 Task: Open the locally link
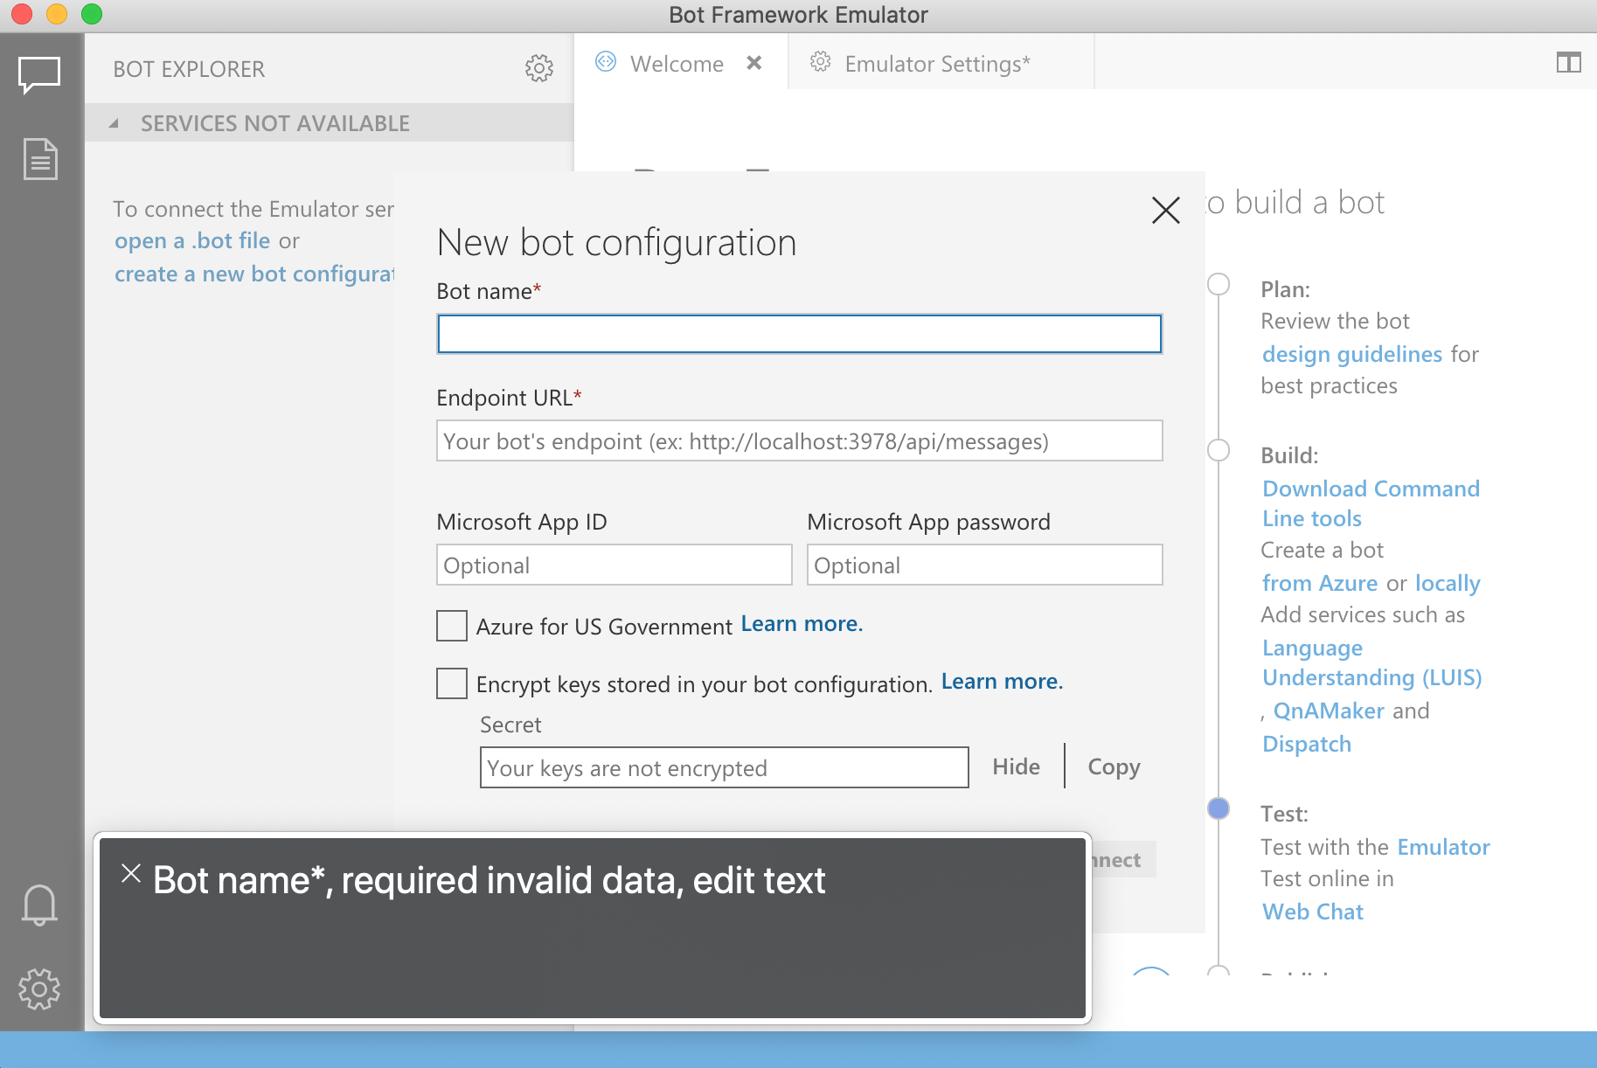click(x=1448, y=583)
